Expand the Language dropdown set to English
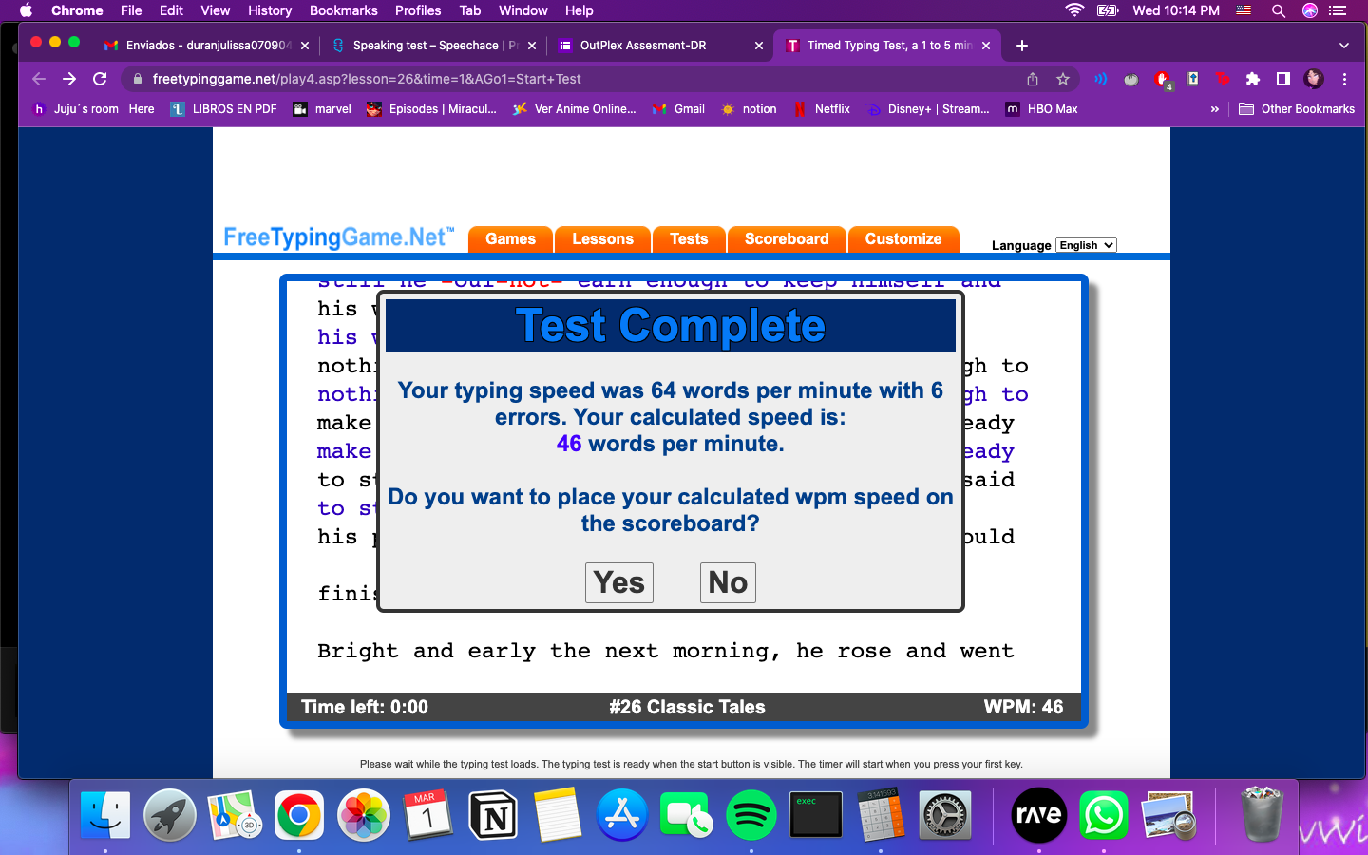Viewport: 1368px width, 855px height. 1086,245
